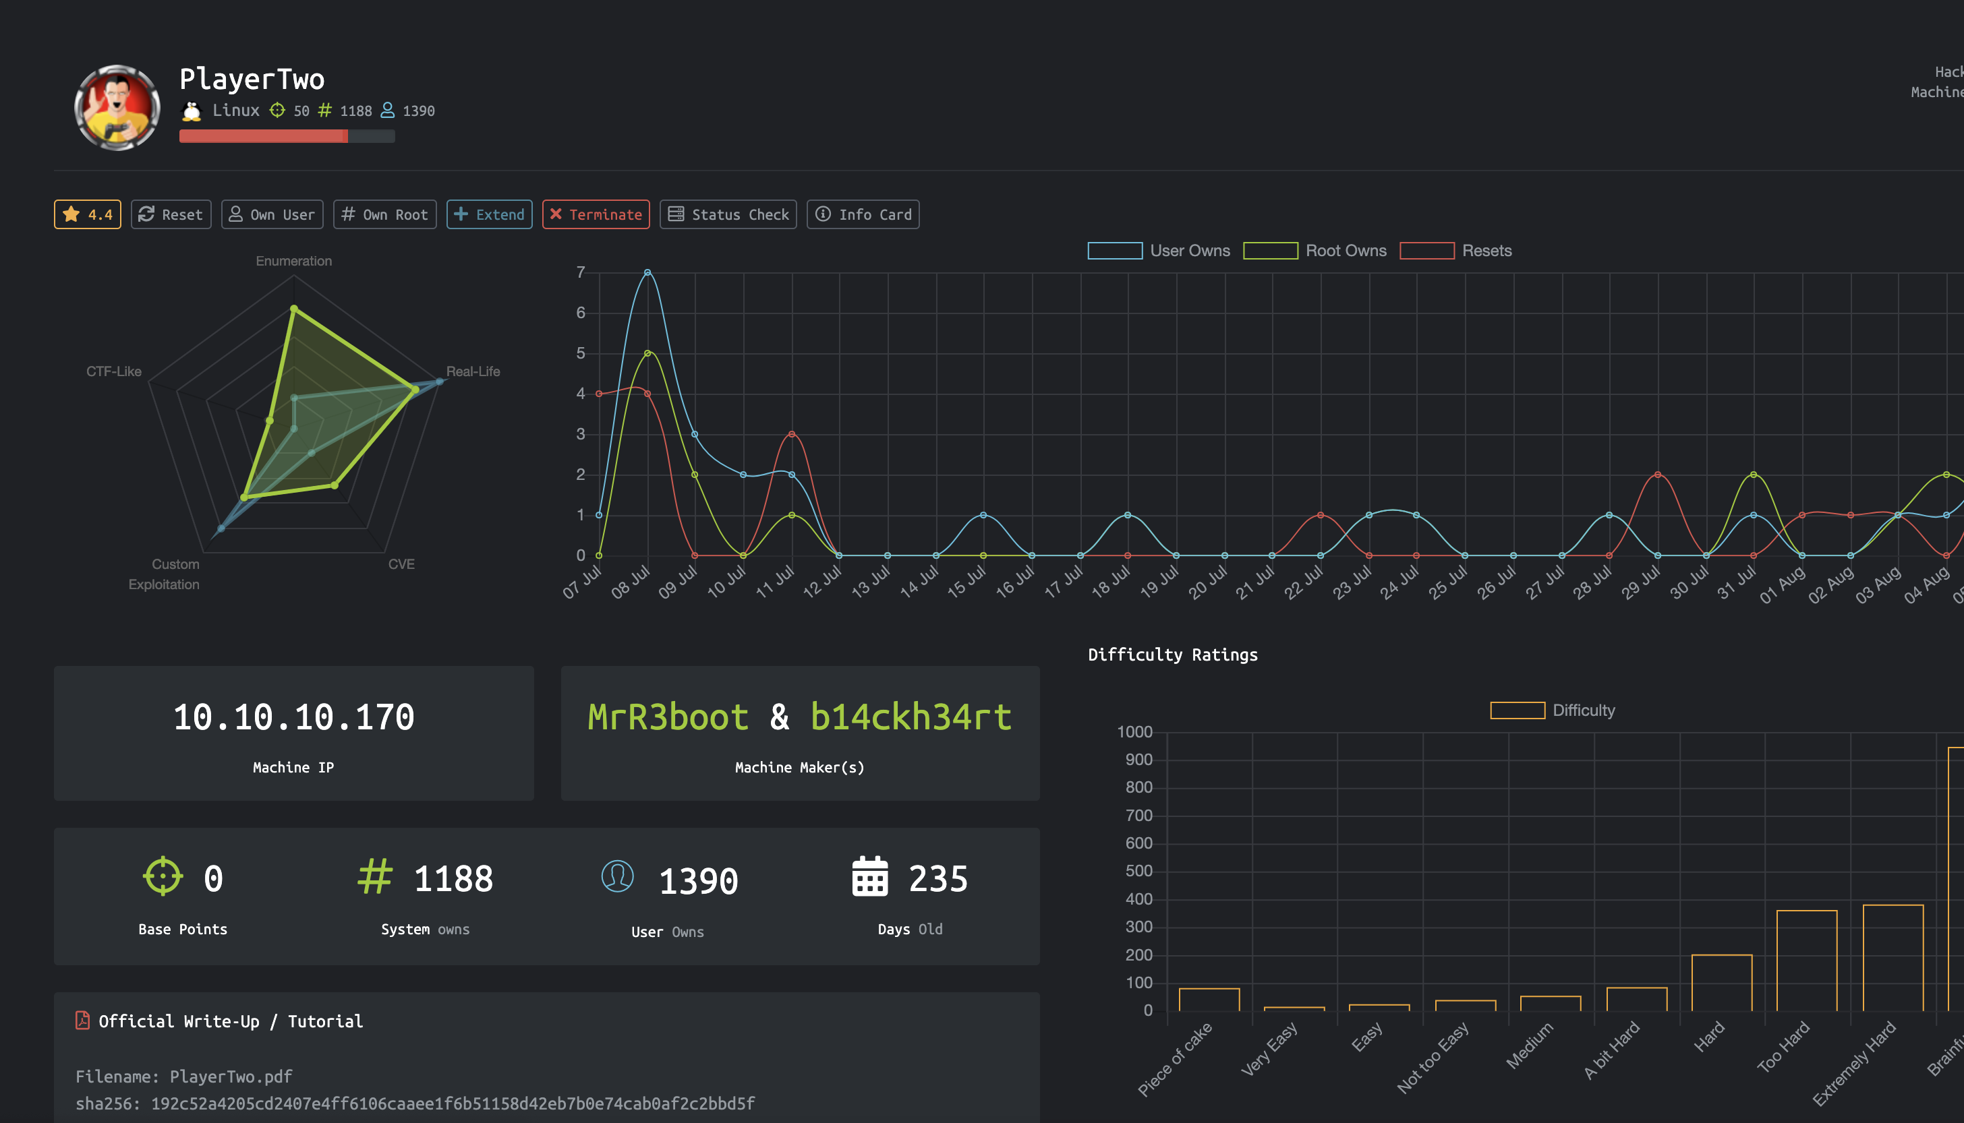This screenshot has height=1123, width=1964.
Task: Toggle User Owns series in chart legend
Action: 1159,251
